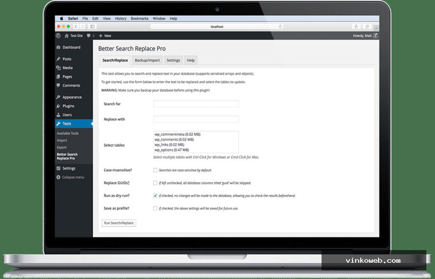This screenshot has height=279, width=435.
Task: Add a new Safari tab
Action: click(x=376, y=28)
